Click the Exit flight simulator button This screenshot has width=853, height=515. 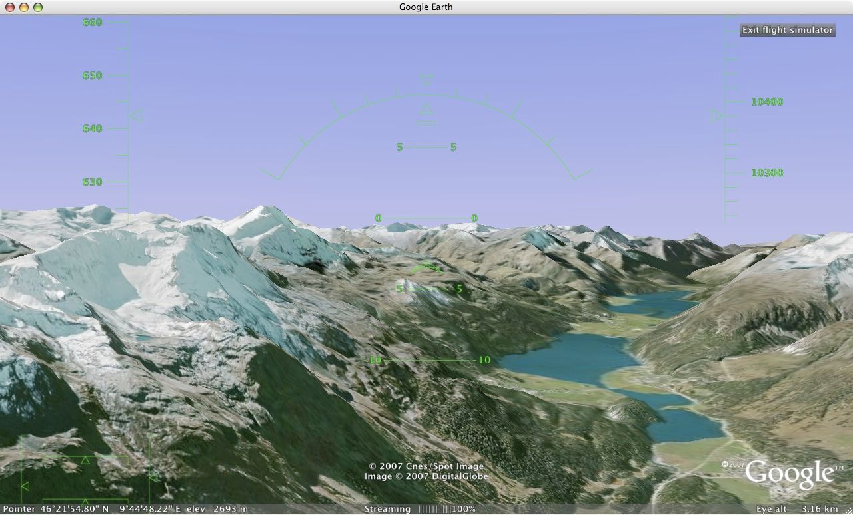788,30
